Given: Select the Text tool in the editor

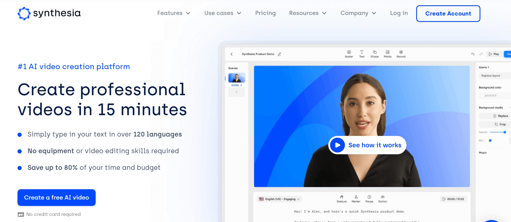Looking at the screenshot, I should point(362,54).
